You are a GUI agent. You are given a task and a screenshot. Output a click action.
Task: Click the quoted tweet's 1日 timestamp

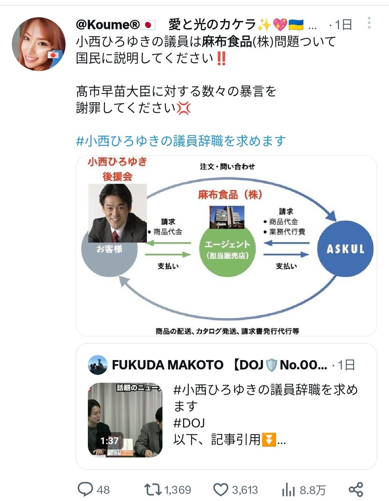coord(343,365)
